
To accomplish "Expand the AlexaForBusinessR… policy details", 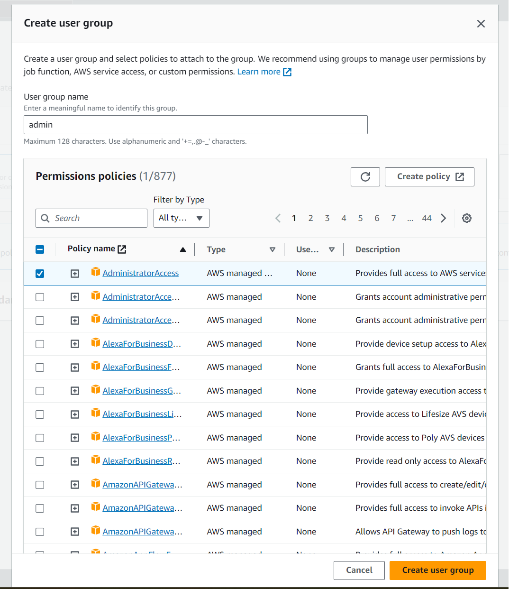I will pyautogui.click(x=75, y=461).
